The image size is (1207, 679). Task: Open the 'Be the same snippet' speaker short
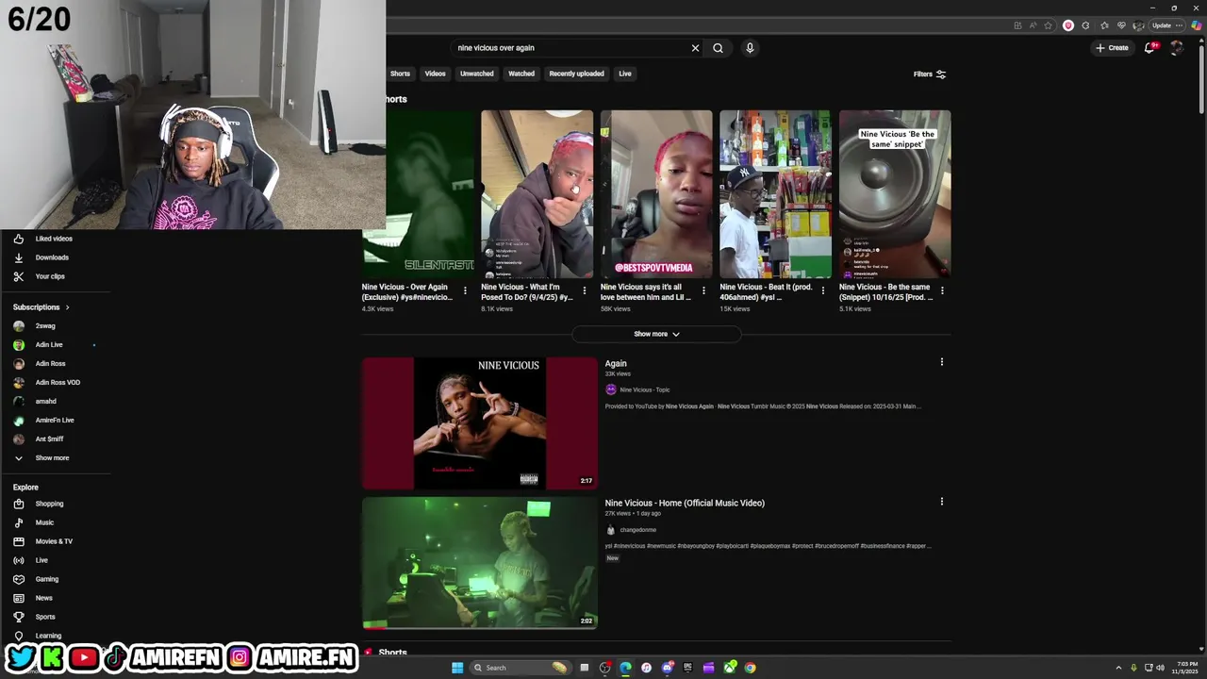[x=895, y=194]
